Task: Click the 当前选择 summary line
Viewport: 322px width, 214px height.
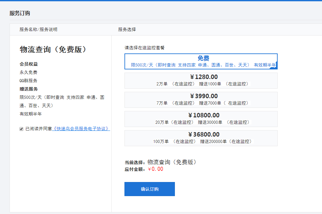Action: click(160, 162)
